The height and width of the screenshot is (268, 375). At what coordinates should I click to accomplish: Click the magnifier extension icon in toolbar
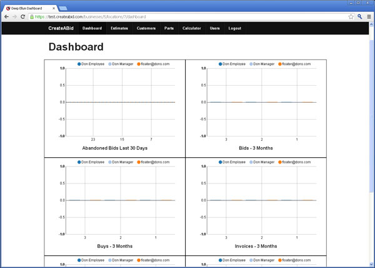(x=361, y=17)
